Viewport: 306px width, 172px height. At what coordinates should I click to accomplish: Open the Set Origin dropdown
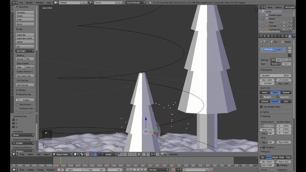[25, 51]
